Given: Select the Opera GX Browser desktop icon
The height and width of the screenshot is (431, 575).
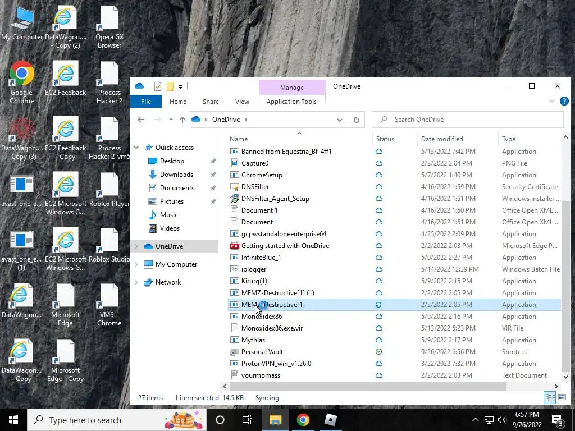Looking at the screenshot, I should coord(109,27).
